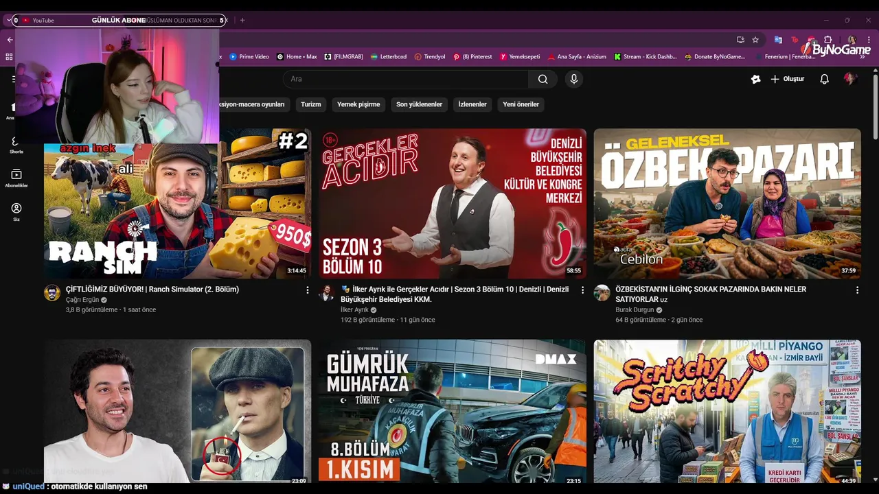Open Home • Max bookmark
Viewport: 879px width, 494px height.
click(297, 57)
